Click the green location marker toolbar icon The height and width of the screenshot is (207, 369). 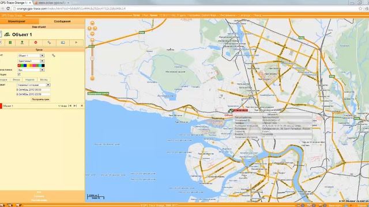pos(22,43)
